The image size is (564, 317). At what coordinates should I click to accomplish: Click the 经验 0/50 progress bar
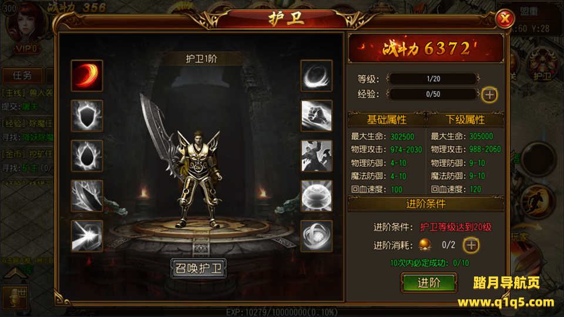(x=433, y=94)
